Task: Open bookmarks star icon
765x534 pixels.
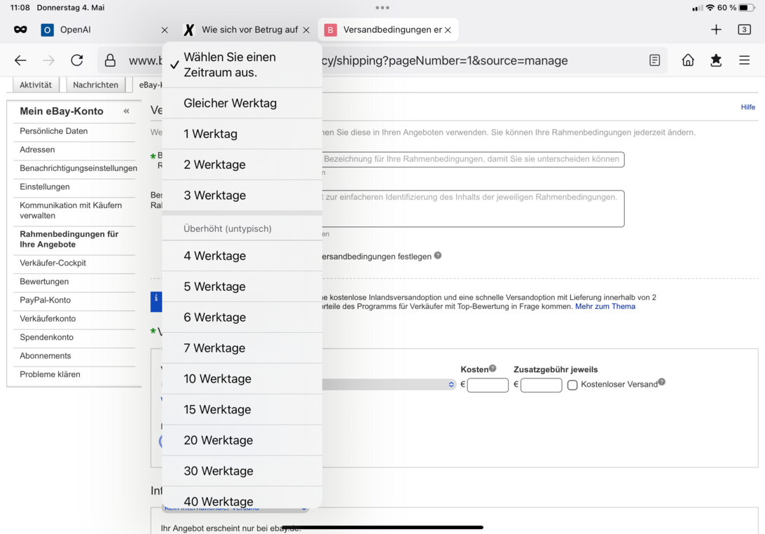Action: pyautogui.click(x=716, y=60)
